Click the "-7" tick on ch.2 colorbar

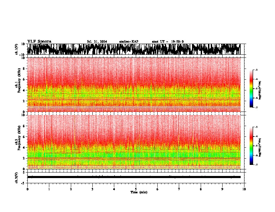click(x=256, y=165)
